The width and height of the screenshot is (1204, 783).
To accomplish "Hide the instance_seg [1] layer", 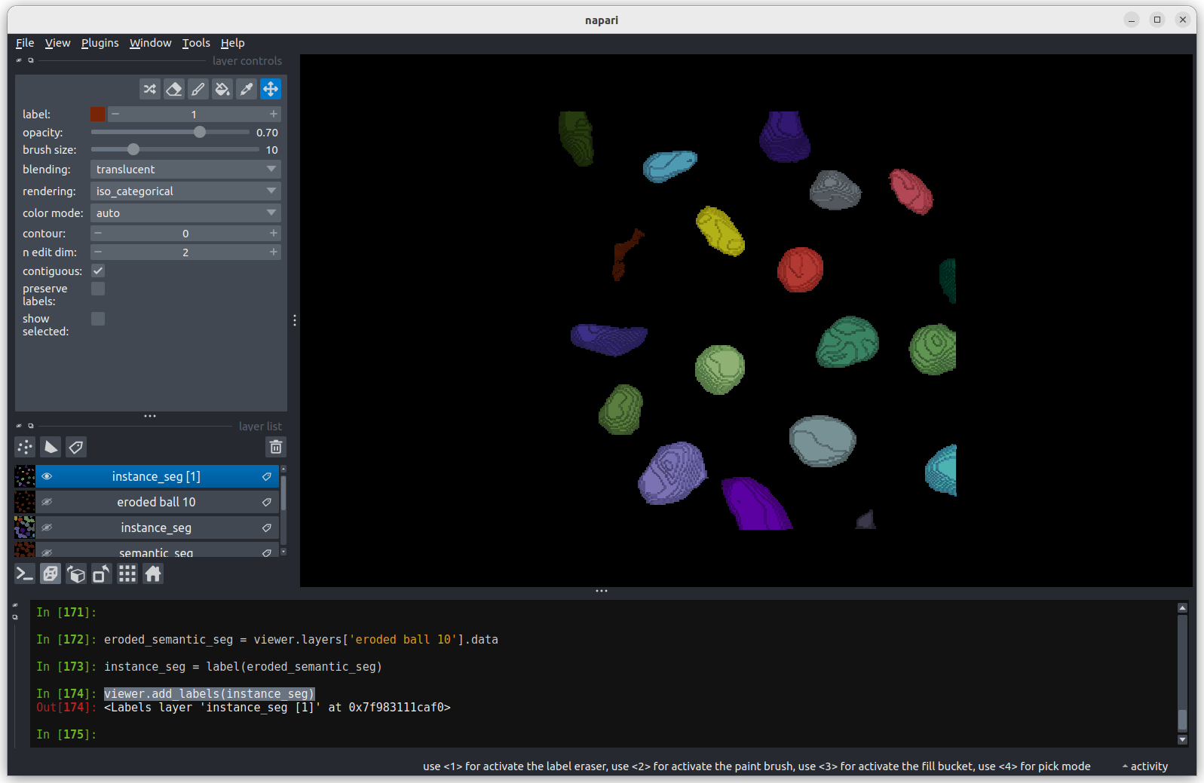I will click(47, 476).
